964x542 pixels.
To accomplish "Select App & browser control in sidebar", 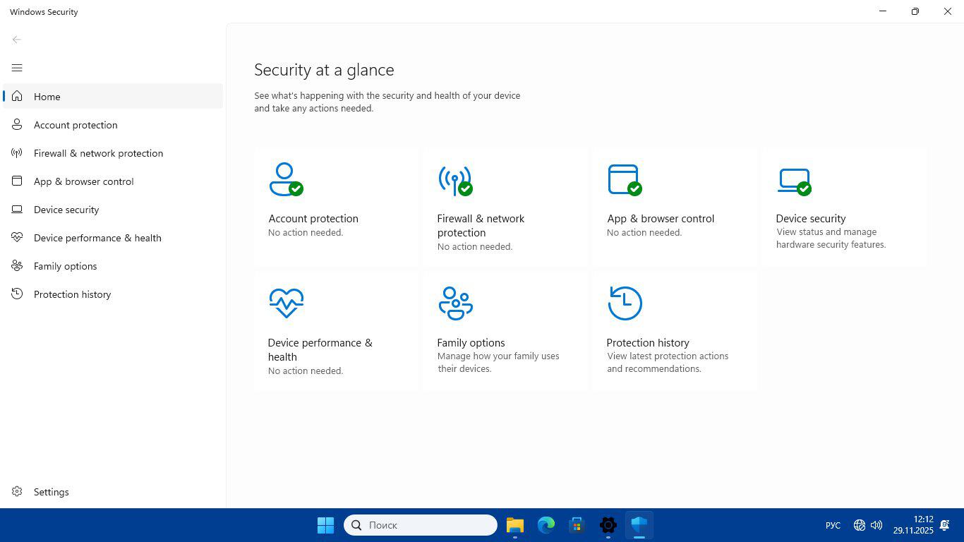I will tap(83, 181).
